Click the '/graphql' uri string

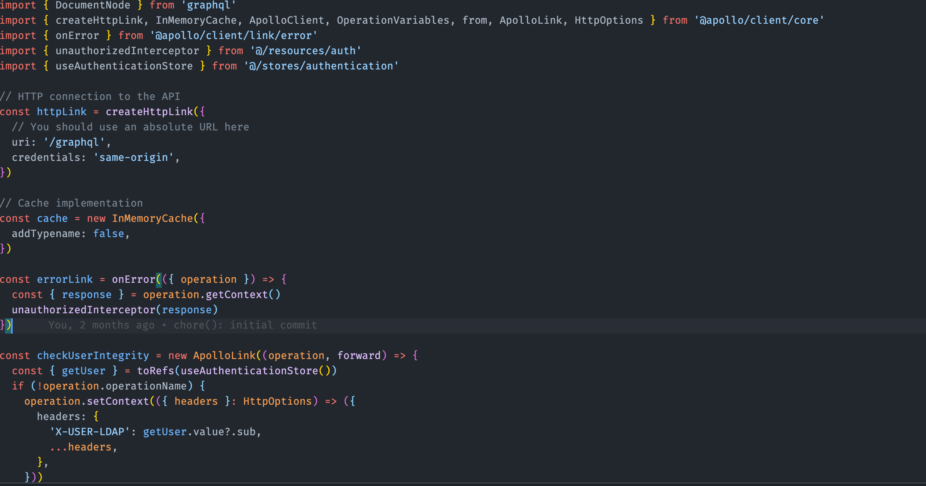[x=74, y=142]
